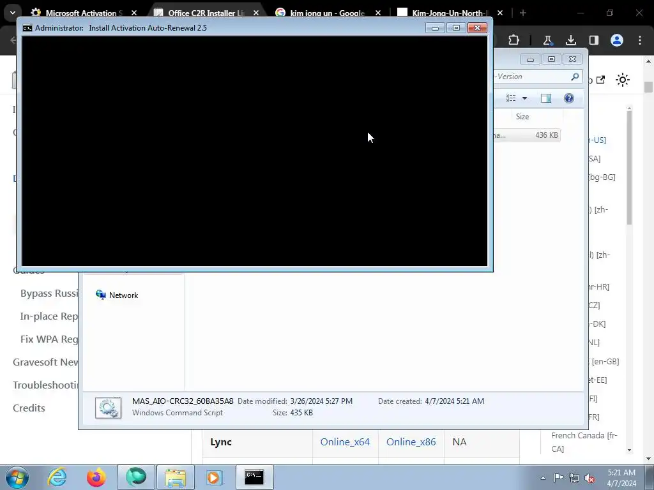
Task: Open network tray icon
Action: (574, 478)
